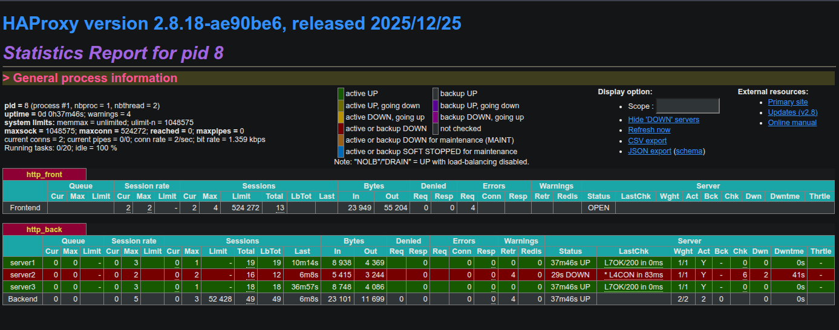Image resolution: width=839 pixels, height=330 pixels.
Task: Click the green 'active UP' legend swatch
Action: click(341, 94)
